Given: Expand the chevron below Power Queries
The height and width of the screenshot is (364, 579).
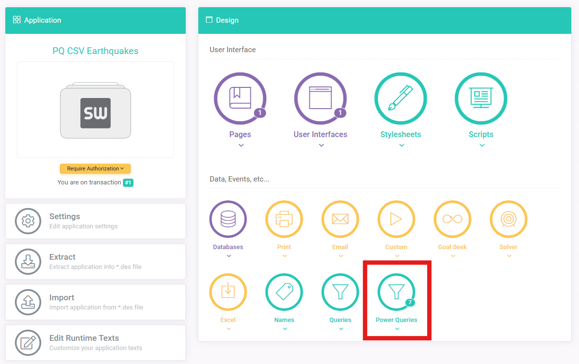Looking at the screenshot, I should tap(397, 329).
